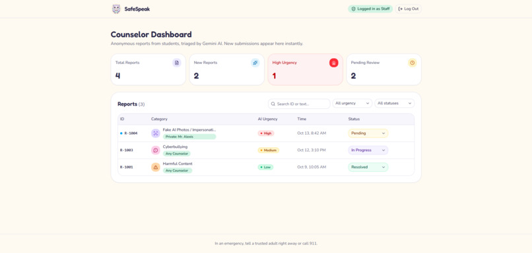Screen dimensions: 532x253
Task: Select the High Urgency stat card
Action: pos(306,69)
